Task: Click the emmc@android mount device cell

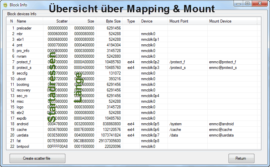Action: click(x=221, y=124)
